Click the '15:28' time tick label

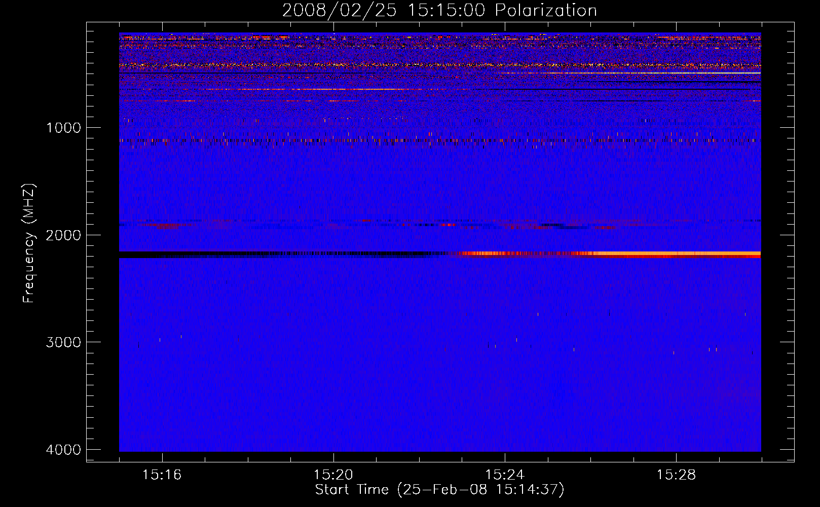tap(677, 475)
